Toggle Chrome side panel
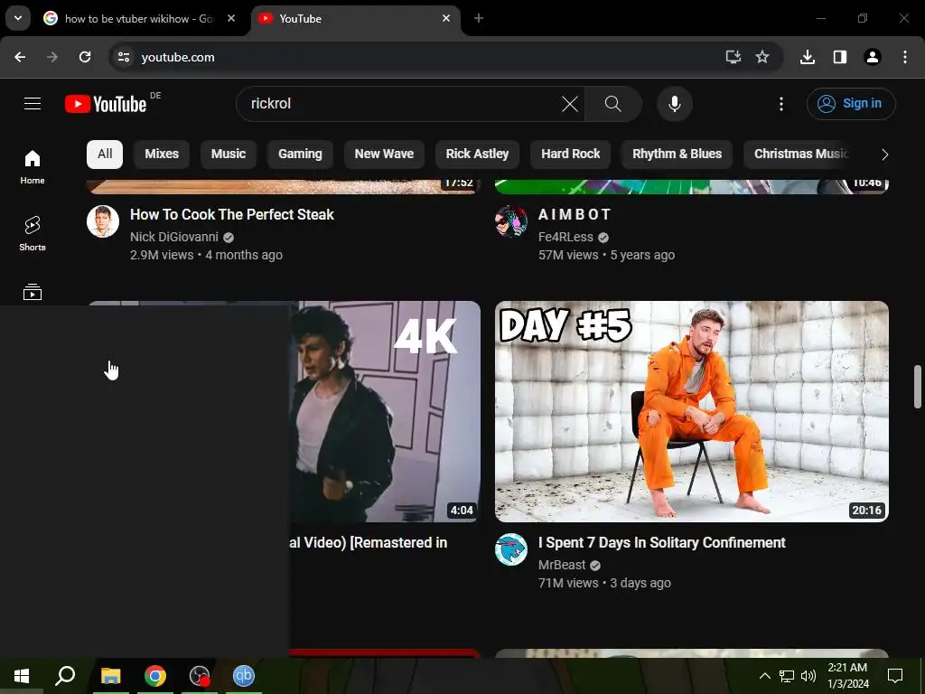 [840, 57]
